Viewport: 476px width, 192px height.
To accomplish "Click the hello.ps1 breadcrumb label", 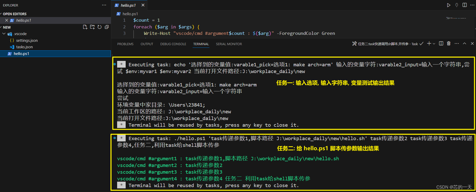I will click(x=130, y=14).
